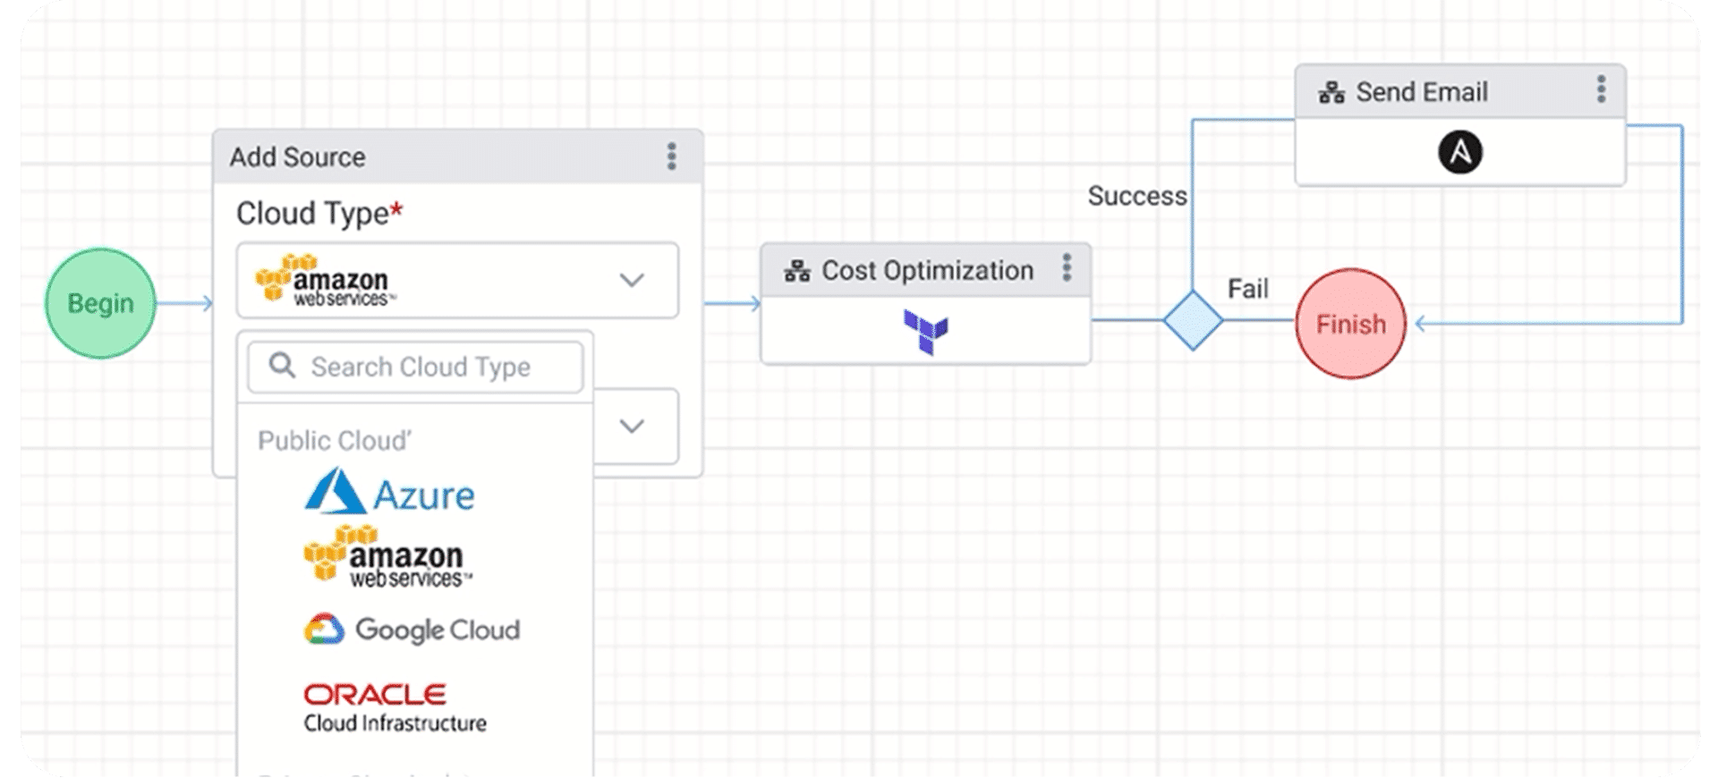Click the Terraform icon in Cost Optimization
Viewport: 1718px width, 778px height.
coord(925,332)
